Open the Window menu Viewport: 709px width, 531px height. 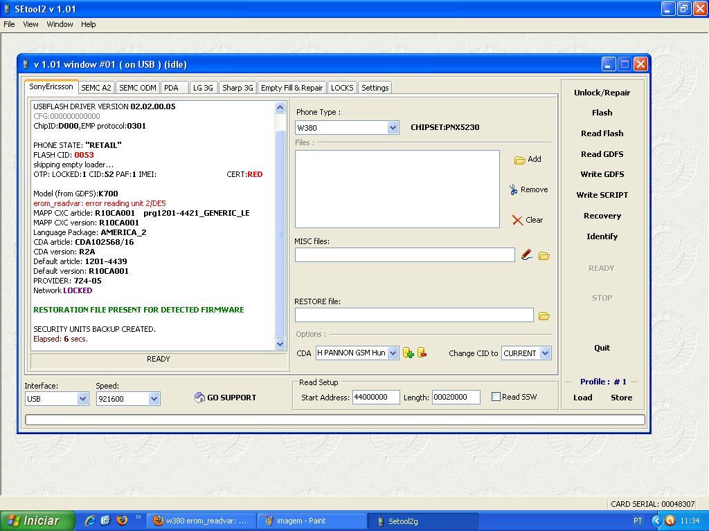click(x=60, y=24)
